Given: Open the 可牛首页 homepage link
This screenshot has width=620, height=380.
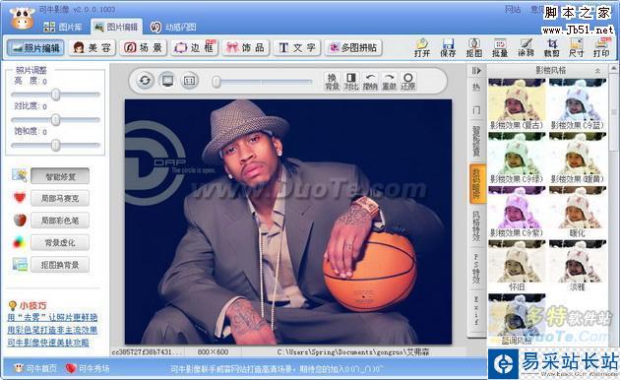Looking at the screenshot, I should pyautogui.click(x=35, y=368).
